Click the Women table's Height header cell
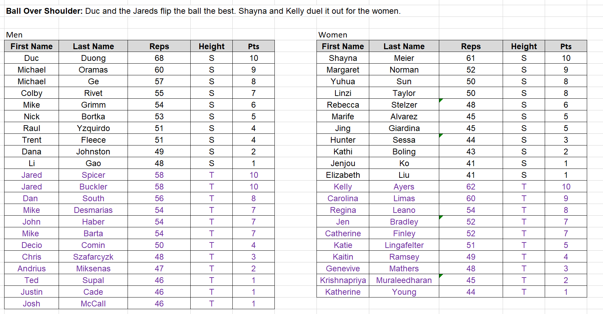The image size is (603, 314). coord(524,46)
